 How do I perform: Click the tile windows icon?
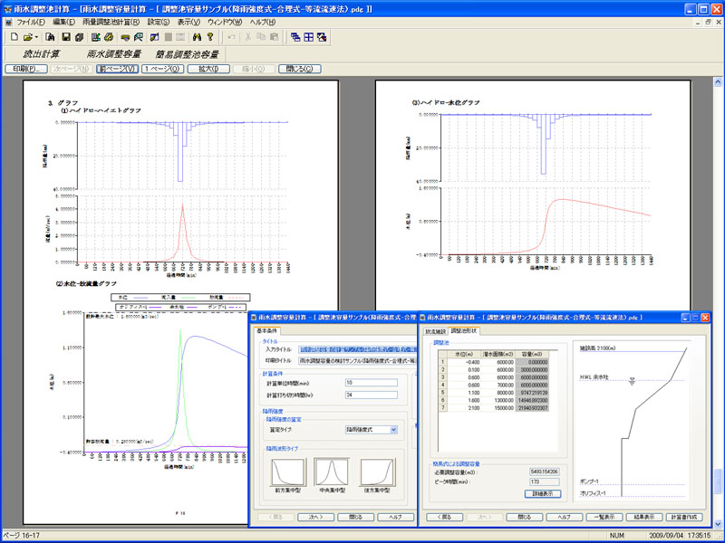[x=308, y=37]
